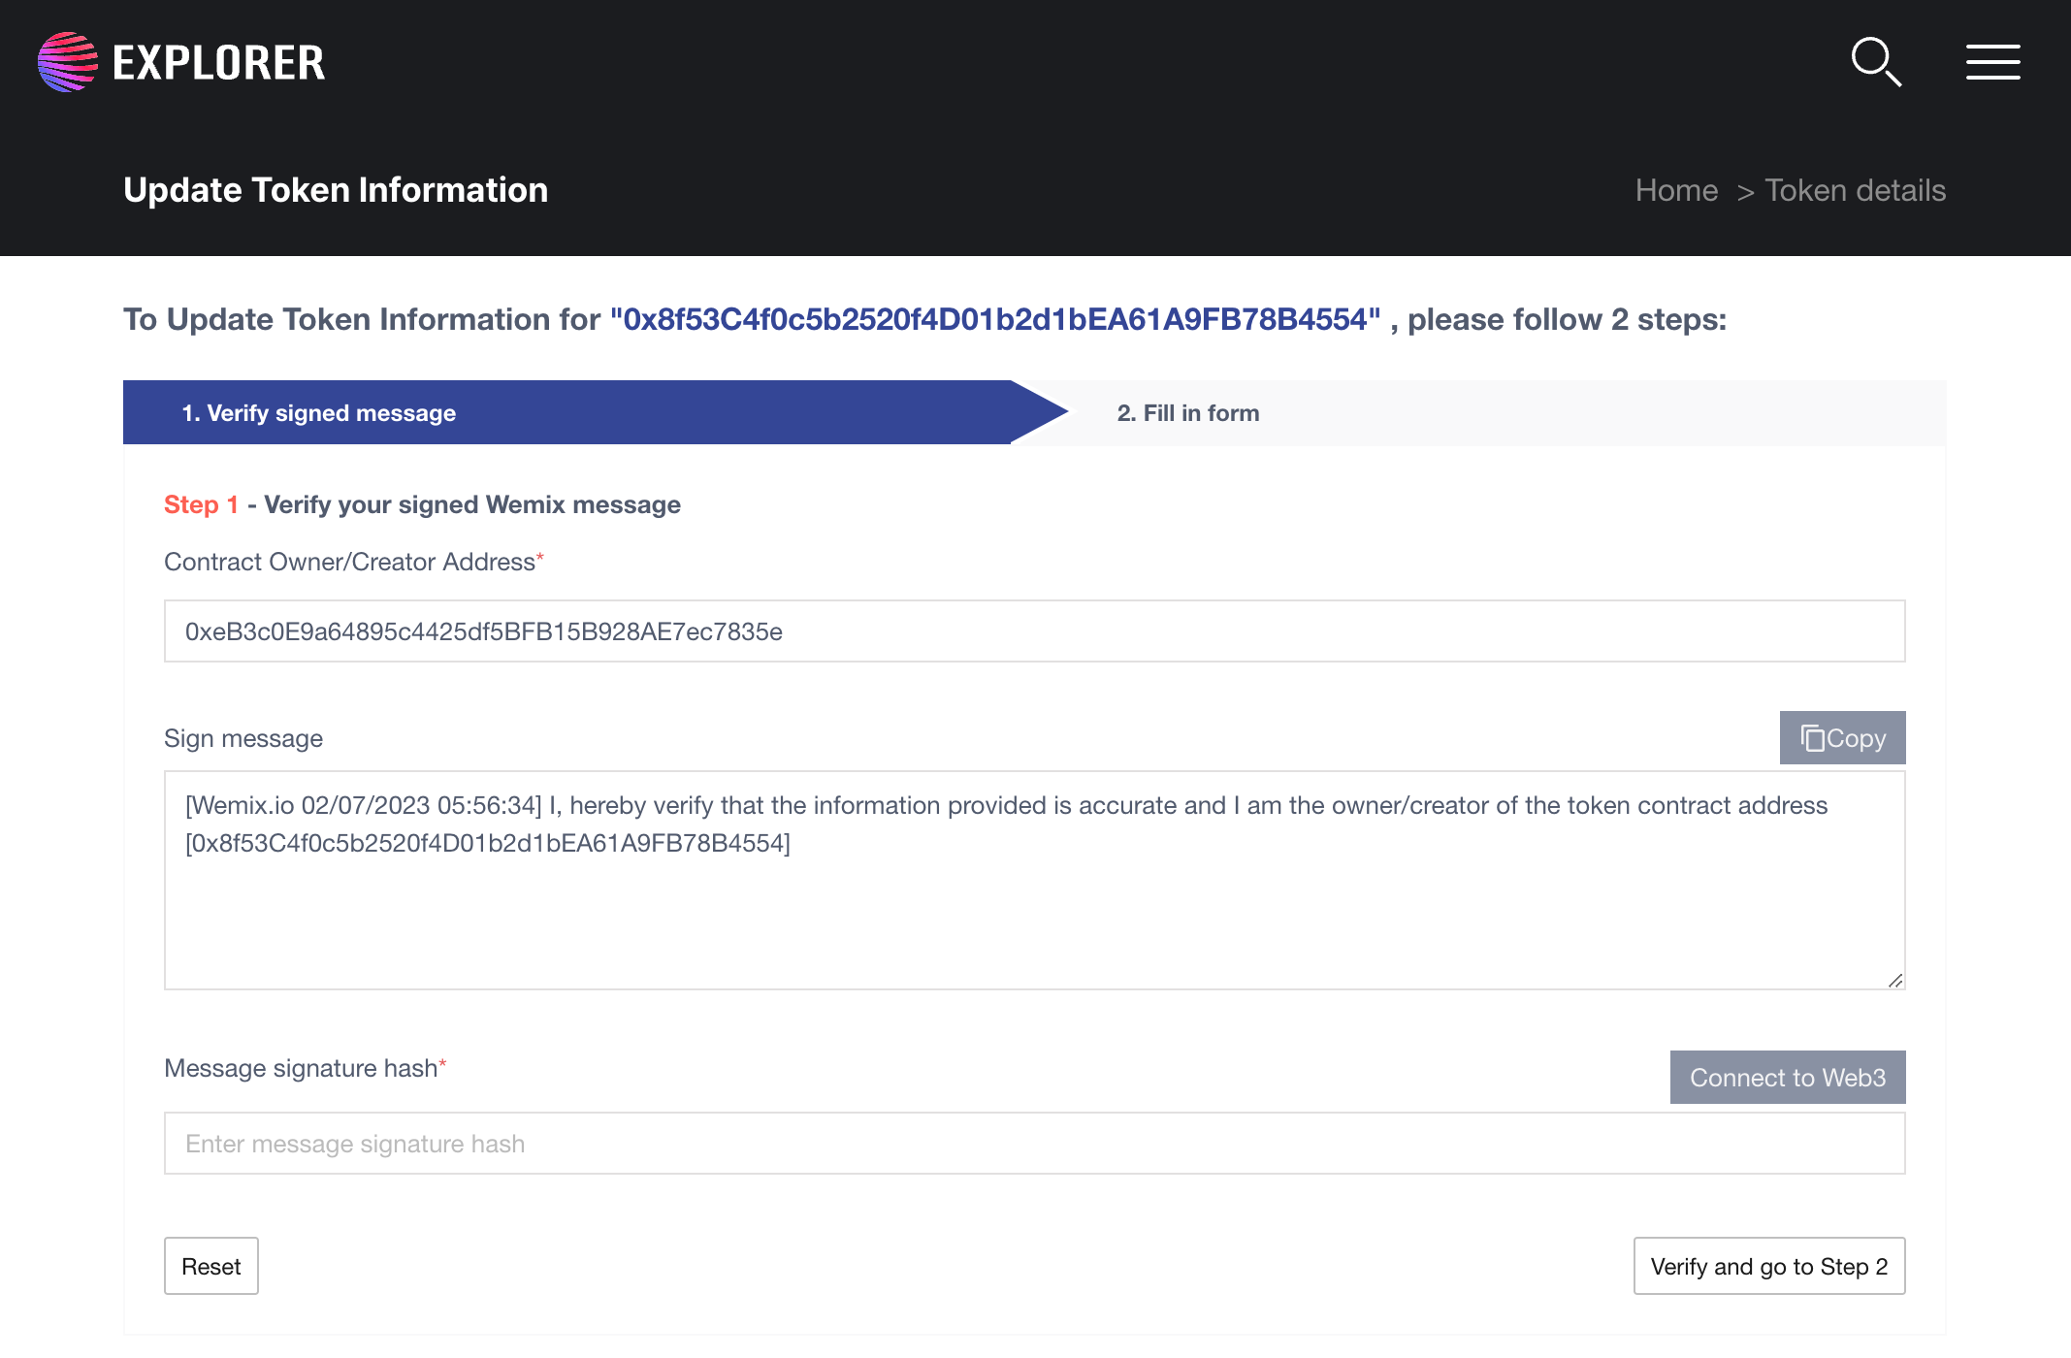
Task: Open the hamburger menu
Action: [x=1992, y=62]
